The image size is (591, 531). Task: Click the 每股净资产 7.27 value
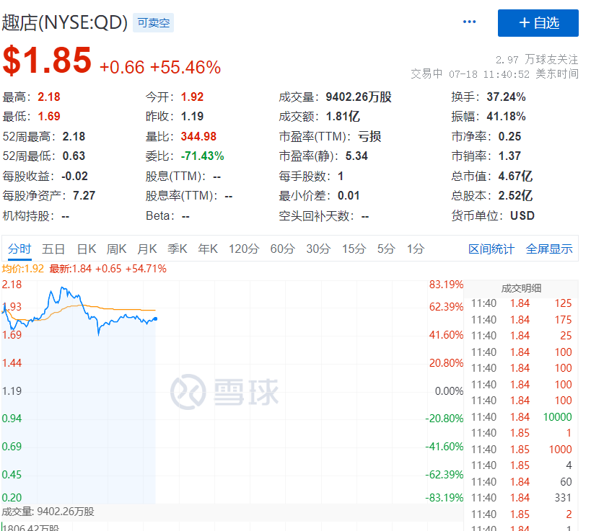(84, 196)
